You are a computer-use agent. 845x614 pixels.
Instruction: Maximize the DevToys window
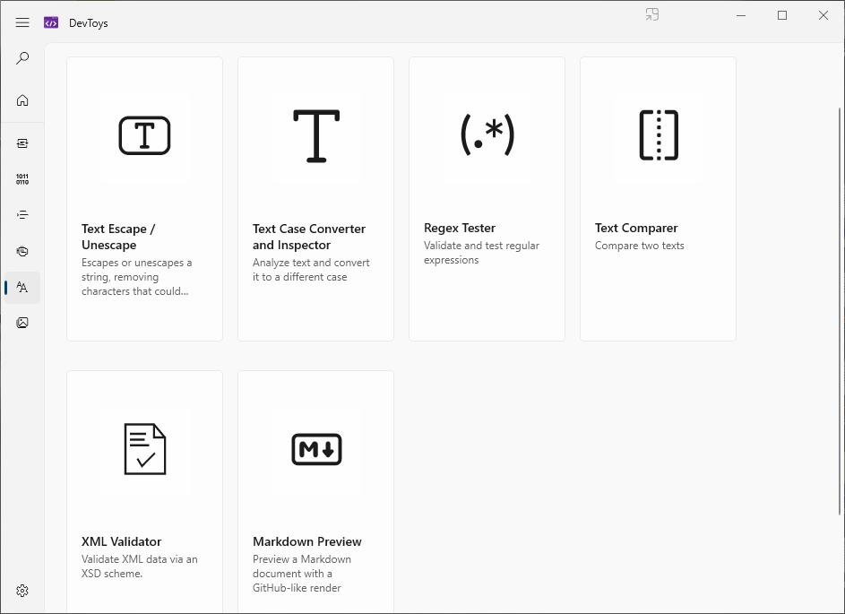tap(782, 15)
